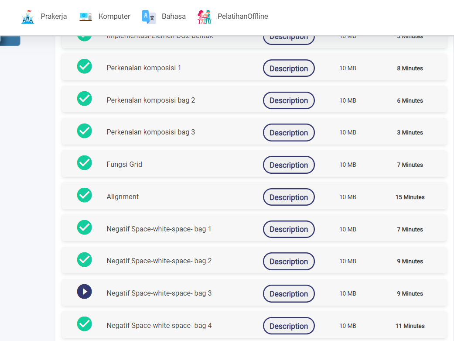The image size is (454, 341).
Task: Select the Negatif Space-white-space- bag 2 lesson title
Action: pyautogui.click(x=159, y=261)
